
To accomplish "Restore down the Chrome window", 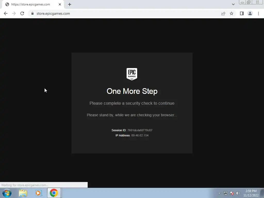I will (x=249, y=2).
